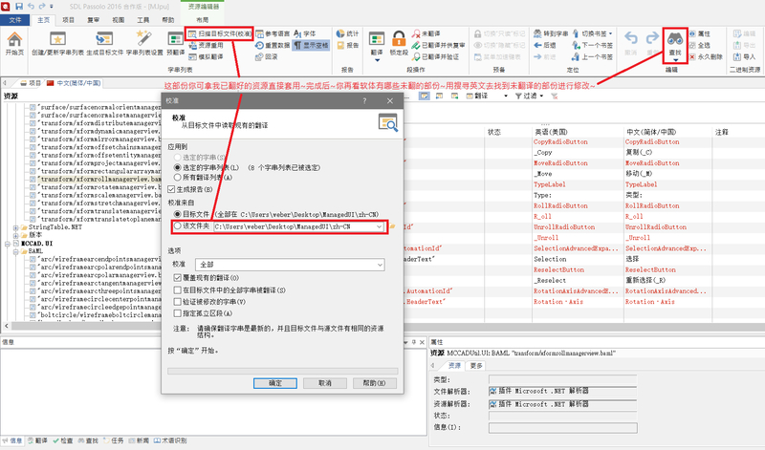This screenshot has height=450, width=765.
Task: Select 选定的字串列表(L) radio button
Action: click(178, 167)
